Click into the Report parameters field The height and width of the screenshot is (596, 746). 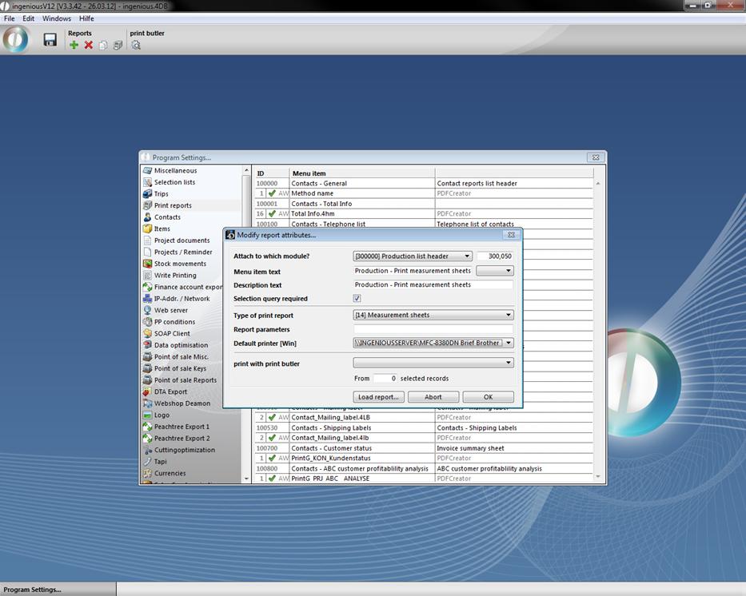(x=433, y=329)
